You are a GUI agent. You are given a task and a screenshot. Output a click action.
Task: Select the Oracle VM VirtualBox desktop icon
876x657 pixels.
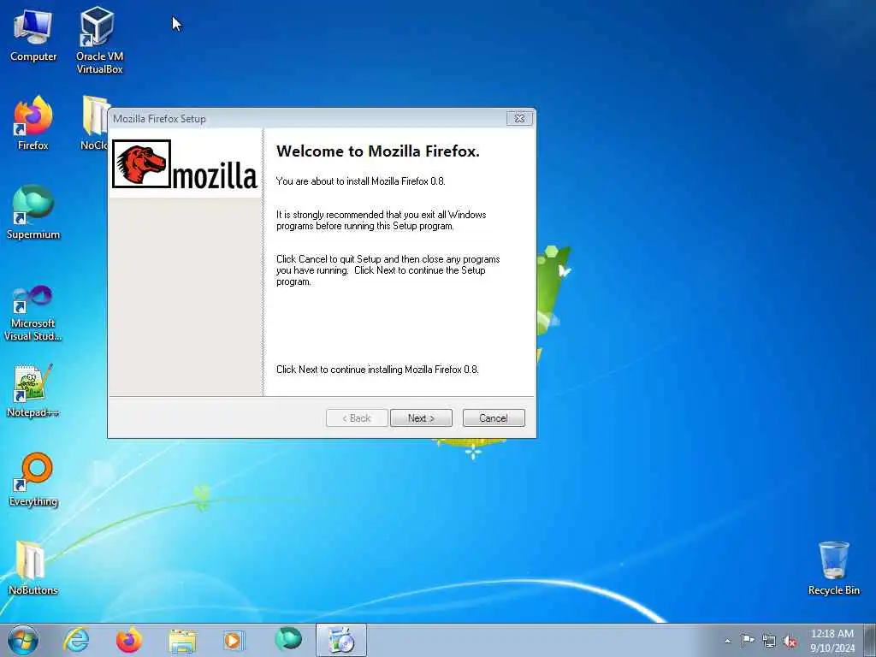pyautogui.click(x=99, y=40)
